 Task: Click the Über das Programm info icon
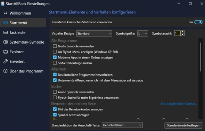pos(6,71)
